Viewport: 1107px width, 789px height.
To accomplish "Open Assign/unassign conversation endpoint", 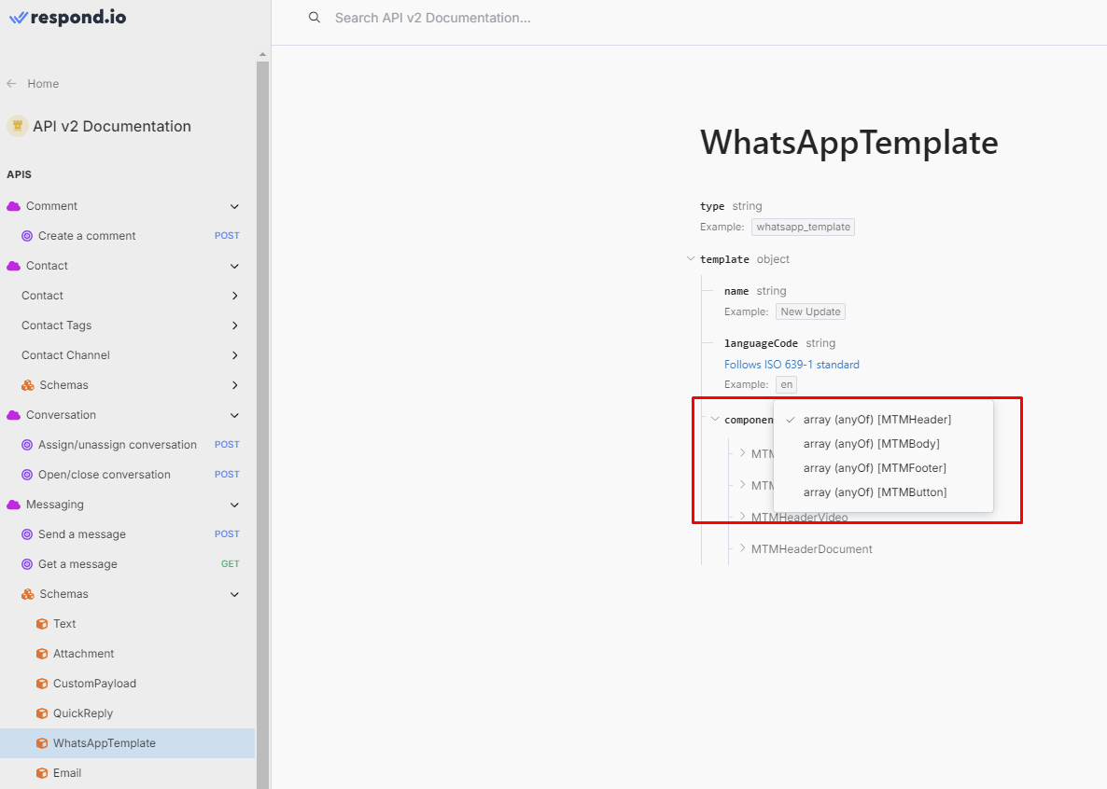I will point(118,445).
